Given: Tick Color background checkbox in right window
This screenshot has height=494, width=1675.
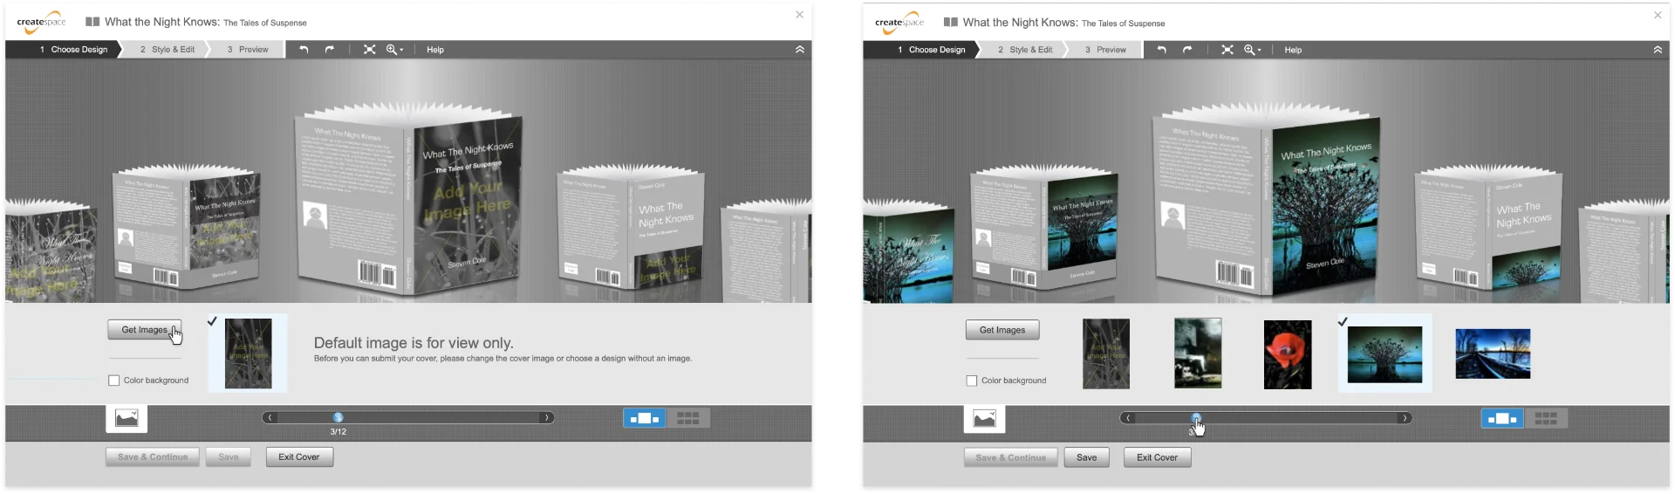Looking at the screenshot, I should tap(972, 381).
